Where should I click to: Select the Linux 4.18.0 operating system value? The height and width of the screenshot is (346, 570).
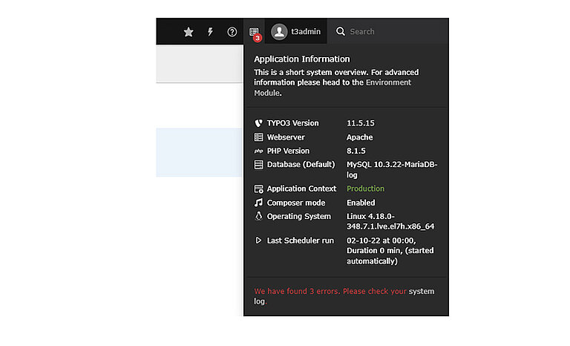[390, 221]
